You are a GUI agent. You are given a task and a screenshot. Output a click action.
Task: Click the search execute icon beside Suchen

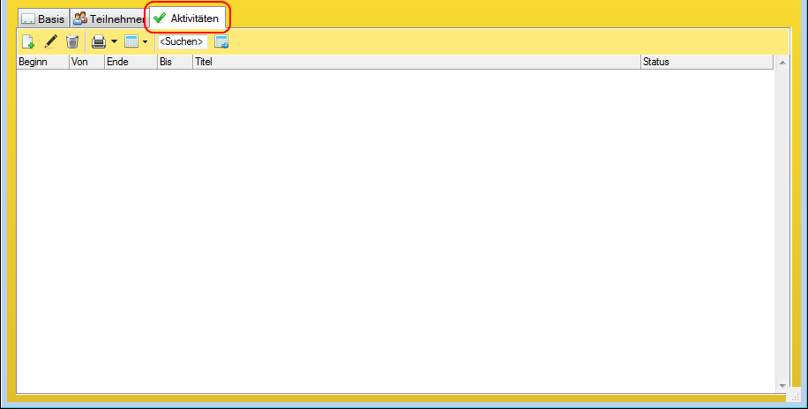click(x=221, y=41)
